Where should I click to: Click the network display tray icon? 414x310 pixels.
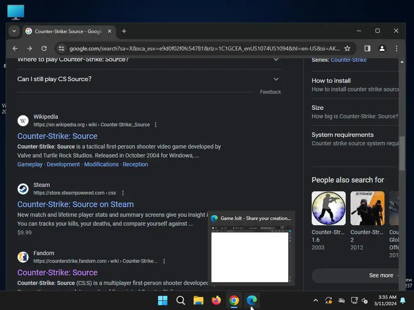pyautogui.click(x=354, y=300)
